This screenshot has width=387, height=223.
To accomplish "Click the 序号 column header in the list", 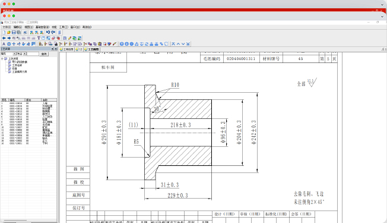I will tap(4, 100).
